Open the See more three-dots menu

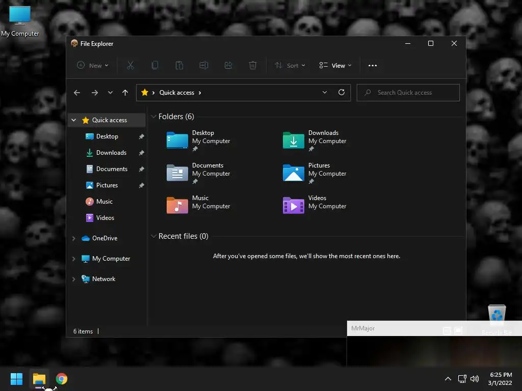(x=373, y=66)
